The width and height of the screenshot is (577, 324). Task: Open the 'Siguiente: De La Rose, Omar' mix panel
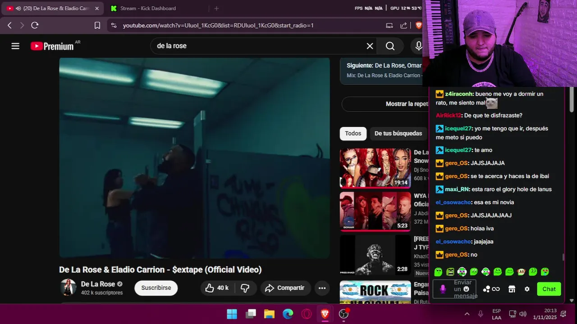pos(381,71)
